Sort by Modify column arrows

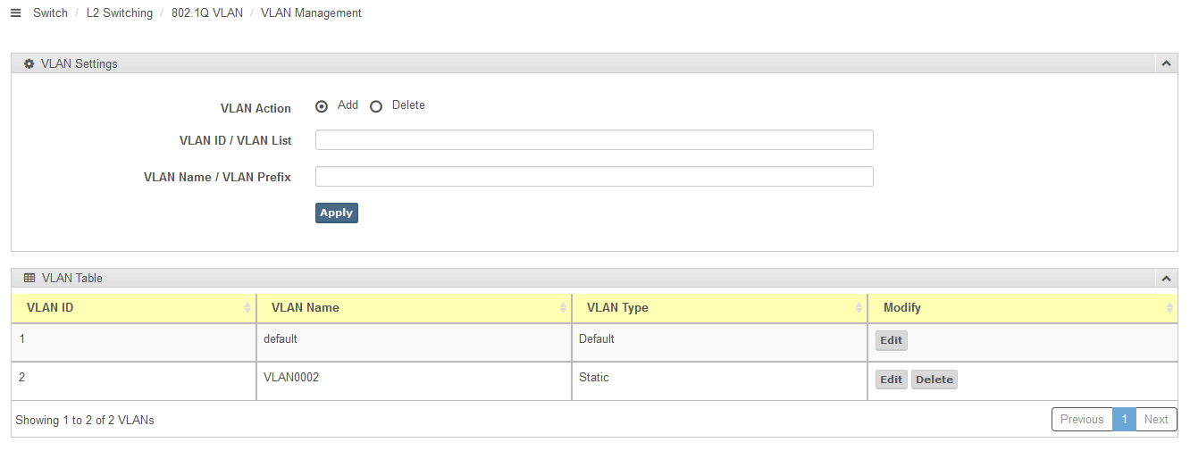pyautogui.click(x=1169, y=307)
